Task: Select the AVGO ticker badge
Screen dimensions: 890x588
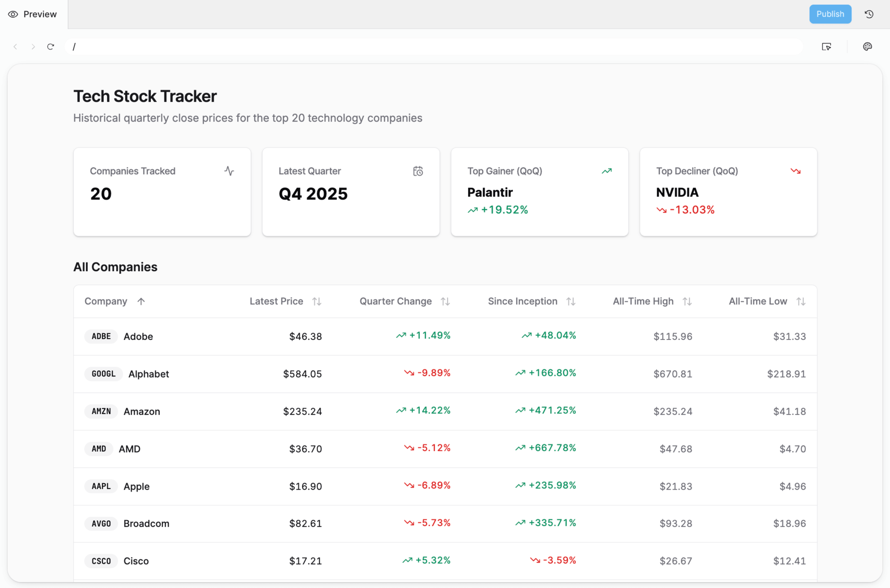Action: tap(101, 524)
